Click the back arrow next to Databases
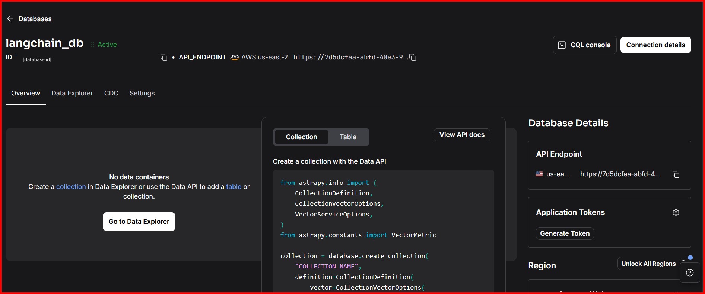Screen dimensions: 705x294 tap(10, 19)
